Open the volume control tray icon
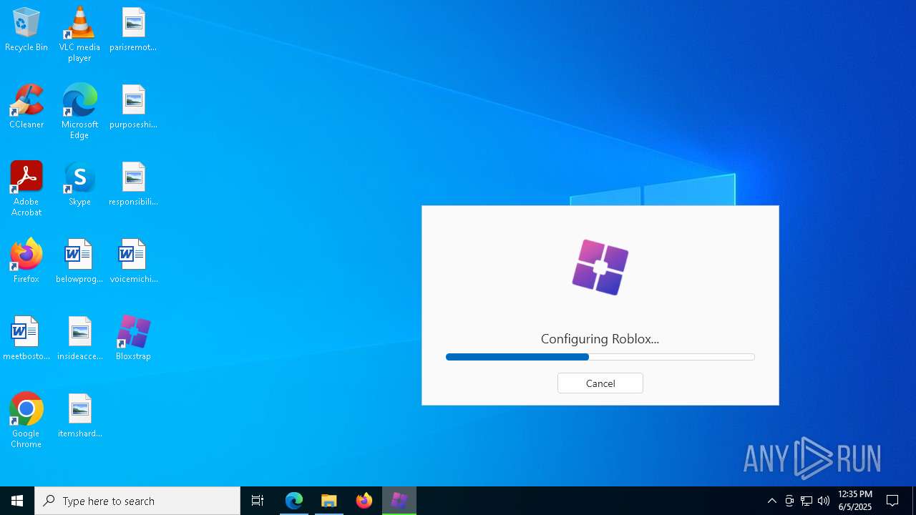 (x=824, y=501)
